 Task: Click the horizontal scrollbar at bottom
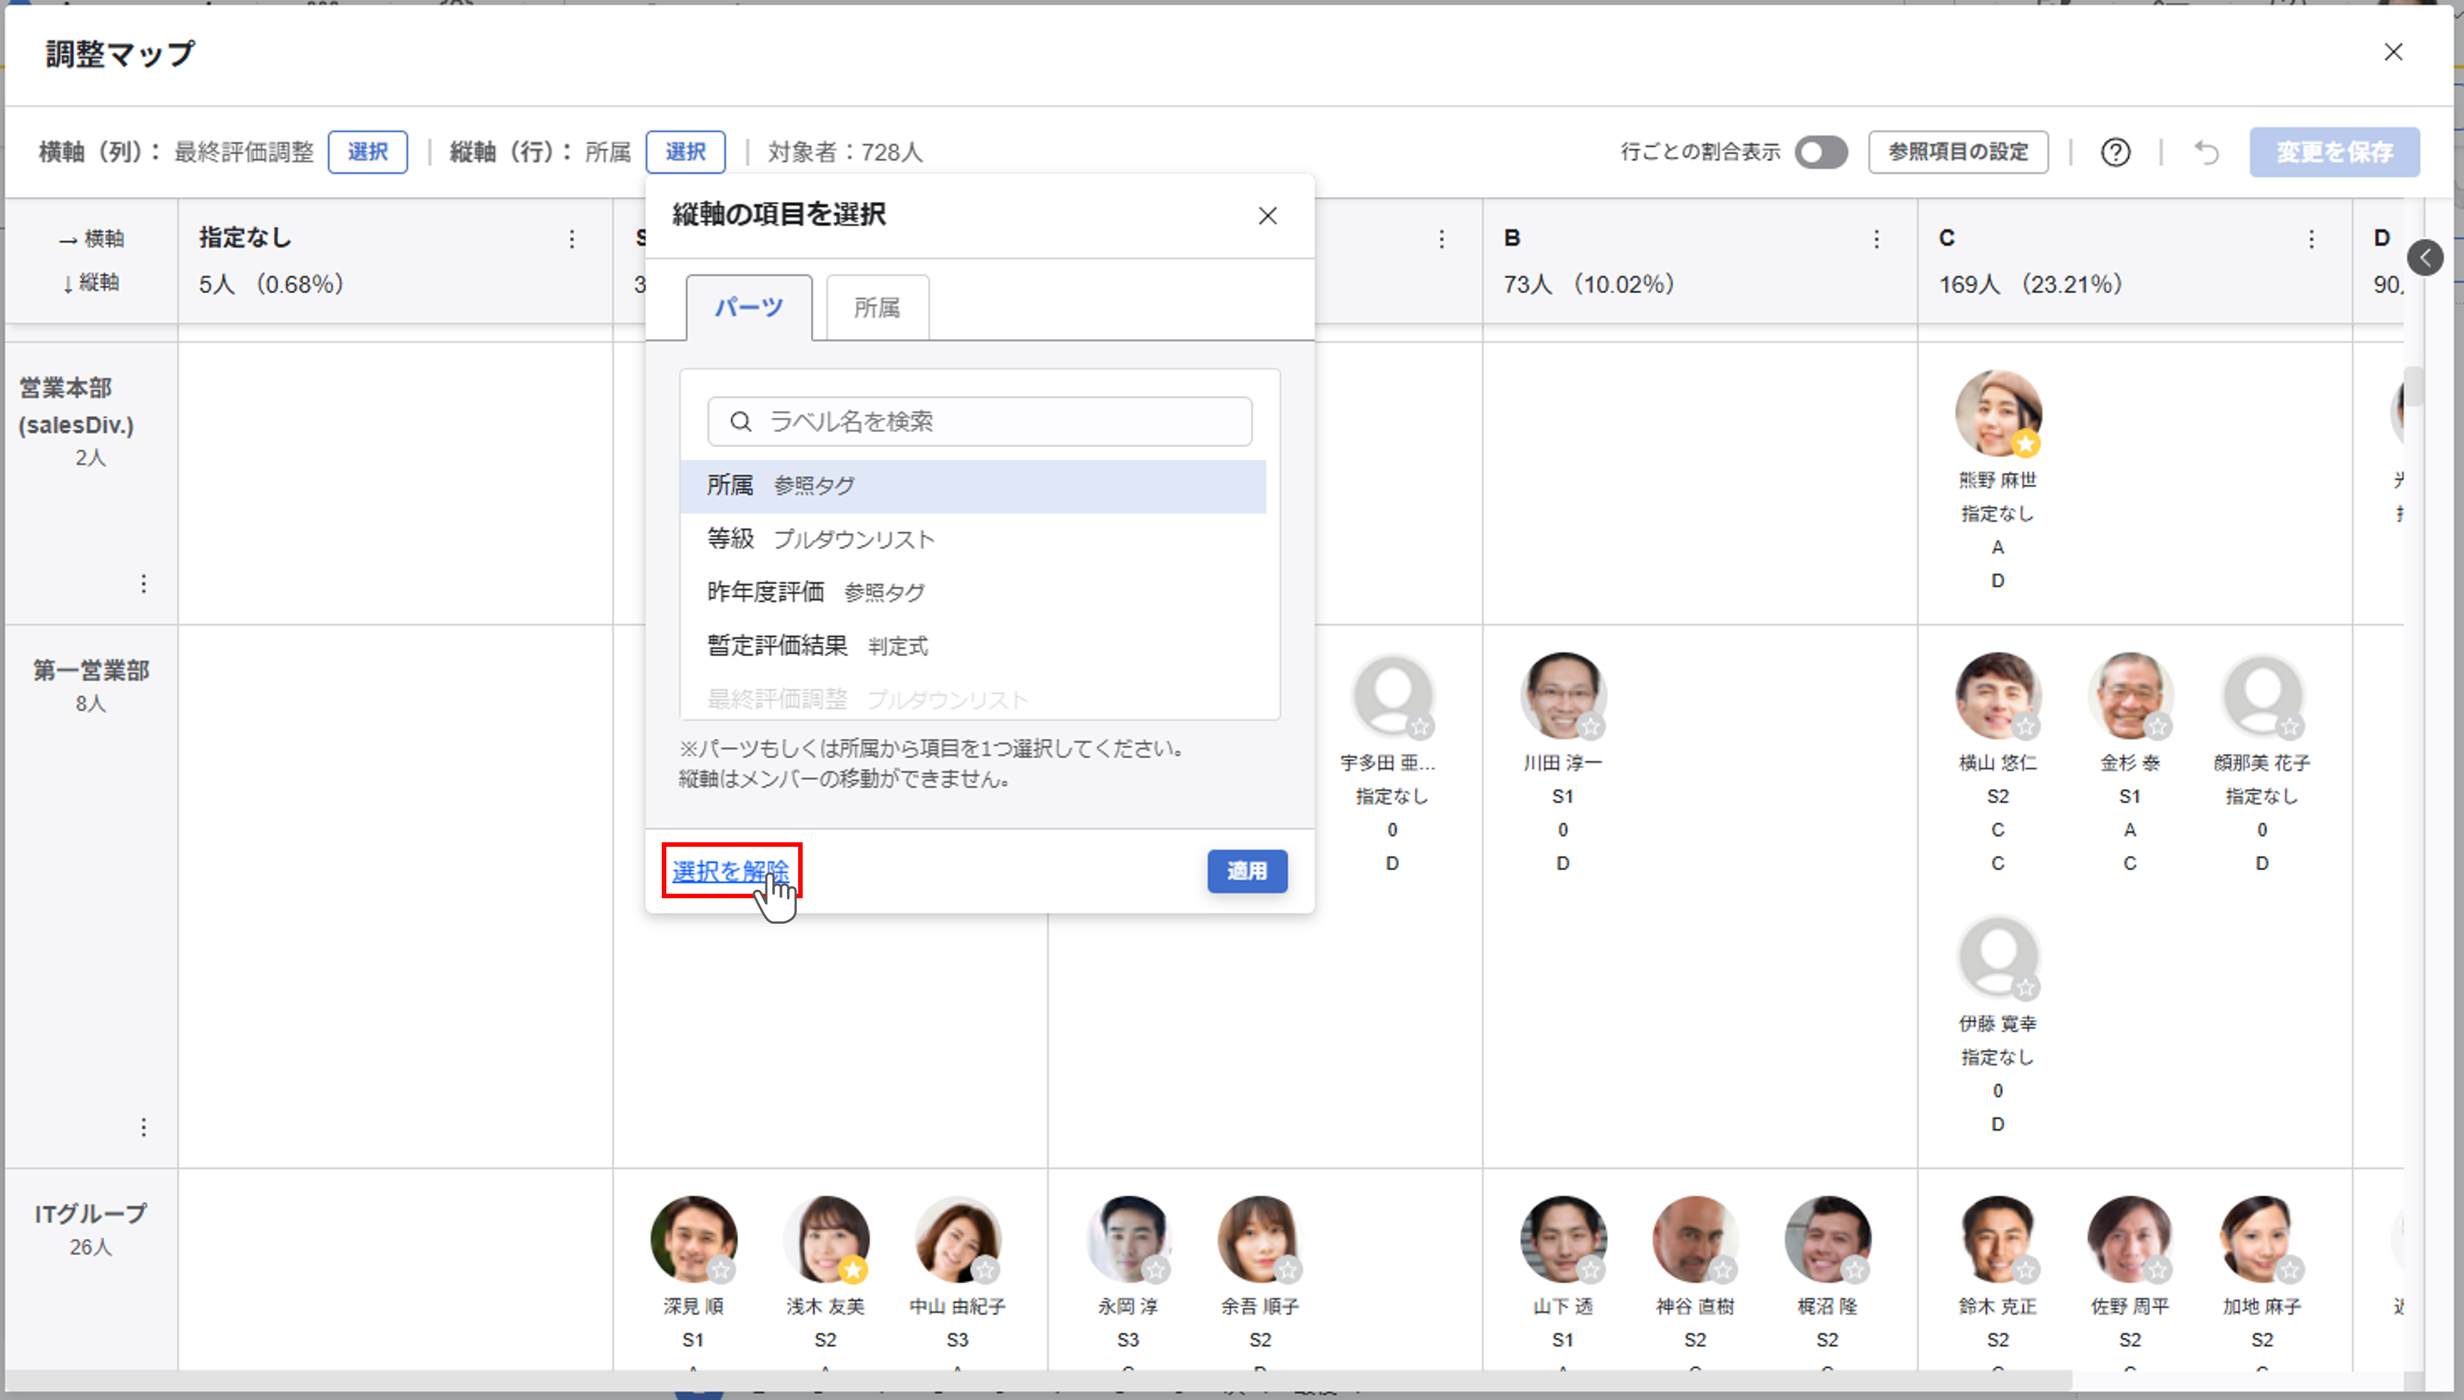point(1039,1381)
